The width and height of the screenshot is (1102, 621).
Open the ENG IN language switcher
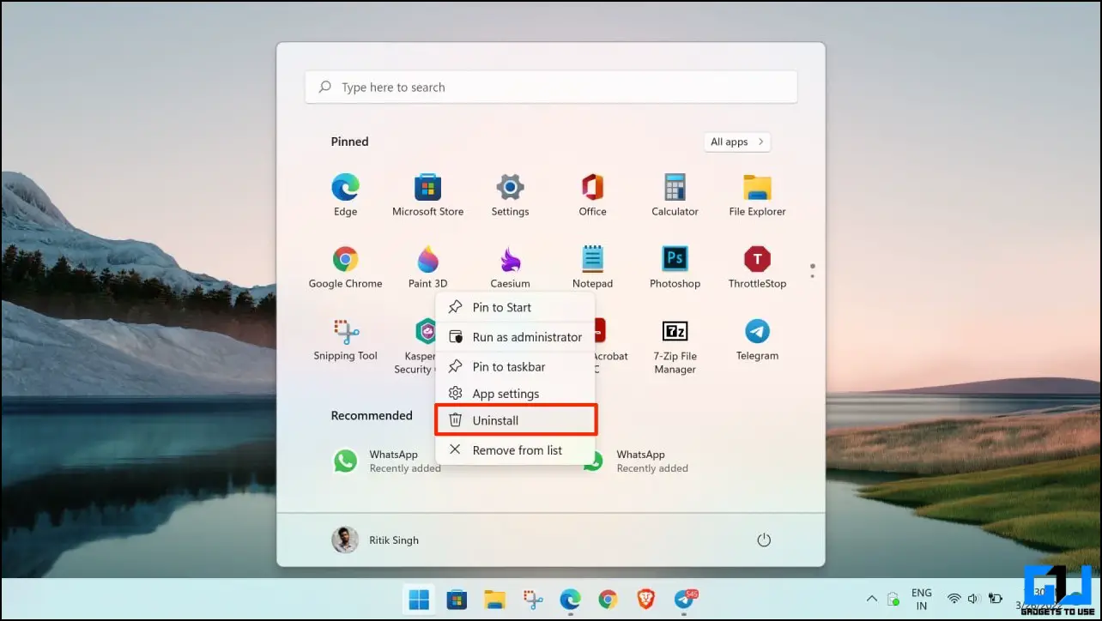point(922,599)
